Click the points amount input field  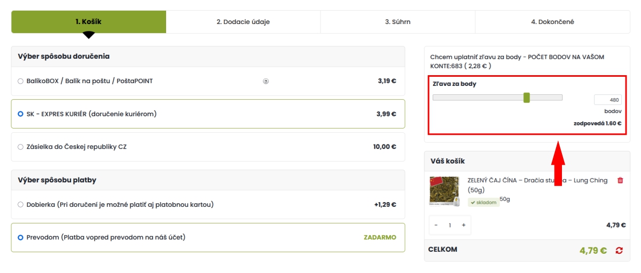[x=608, y=100]
